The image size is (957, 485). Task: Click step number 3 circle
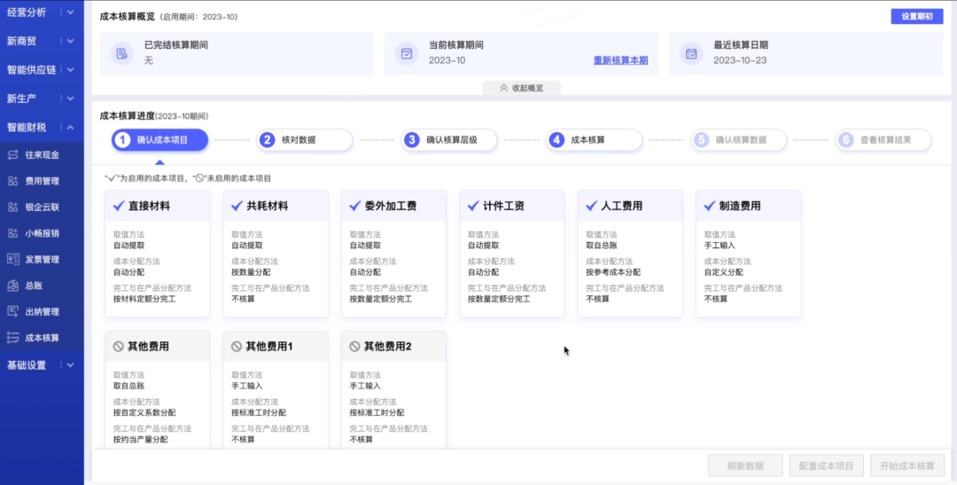pos(411,140)
